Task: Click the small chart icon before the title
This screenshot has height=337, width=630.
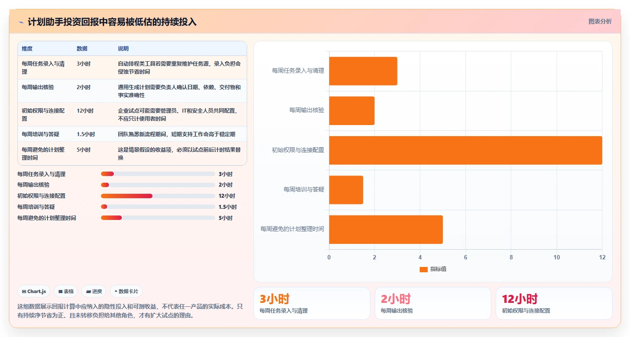Action: (x=21, y=22)
